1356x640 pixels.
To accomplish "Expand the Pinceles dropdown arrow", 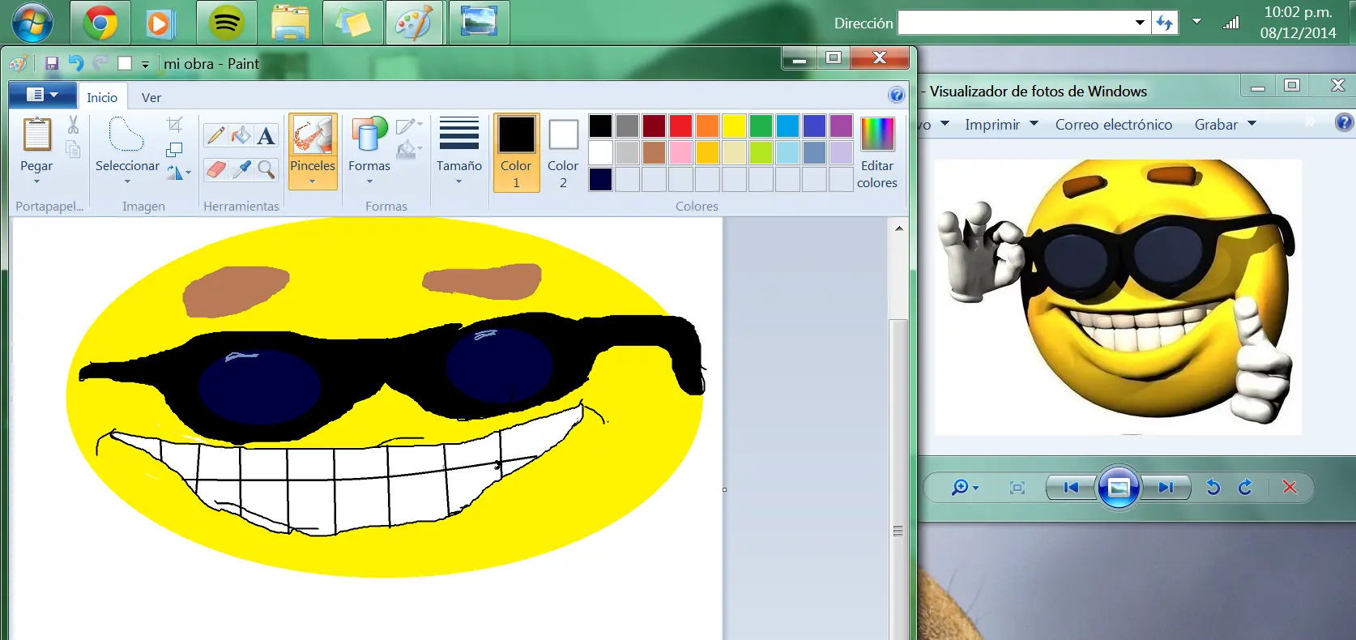I will pyautogui.click(x=313, y=181).
